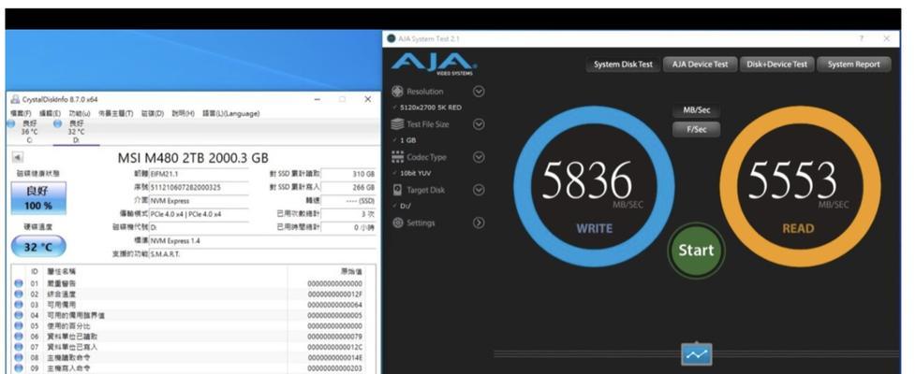The image size is (916, 374).
Task: Click the total host writes value 266 GB
Action: coord(348,187)
